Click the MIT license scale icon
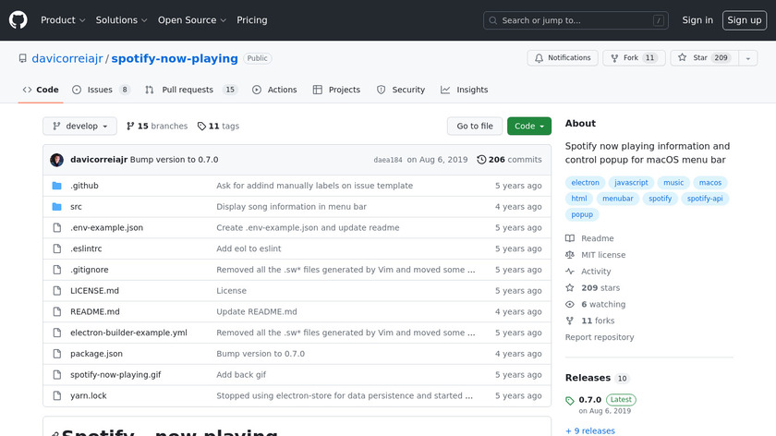 570,255
